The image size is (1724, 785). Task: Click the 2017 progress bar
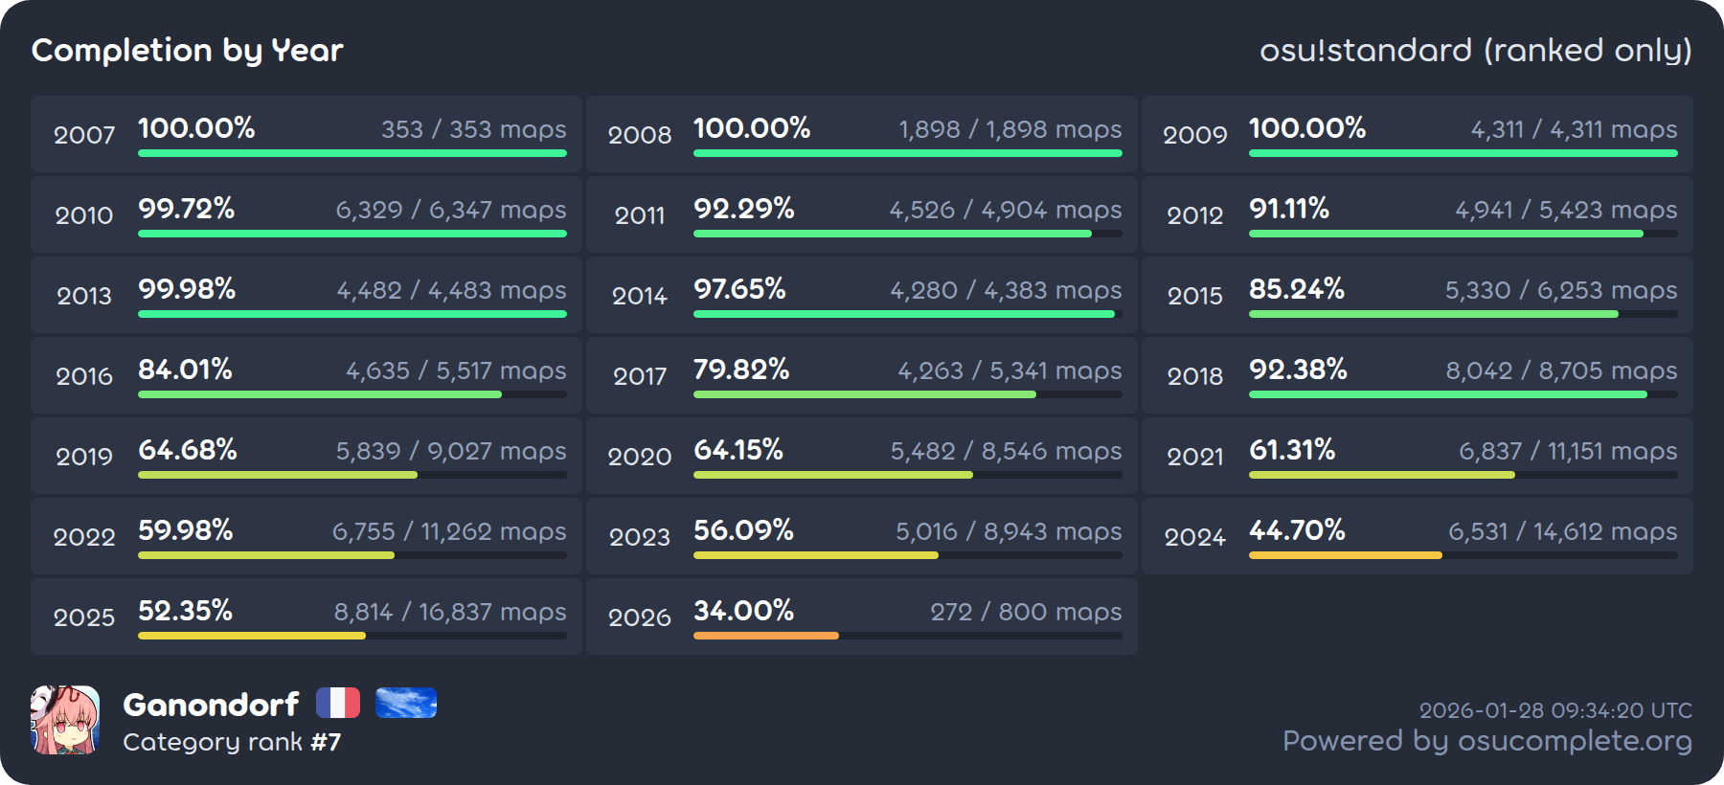pos(864,394)
